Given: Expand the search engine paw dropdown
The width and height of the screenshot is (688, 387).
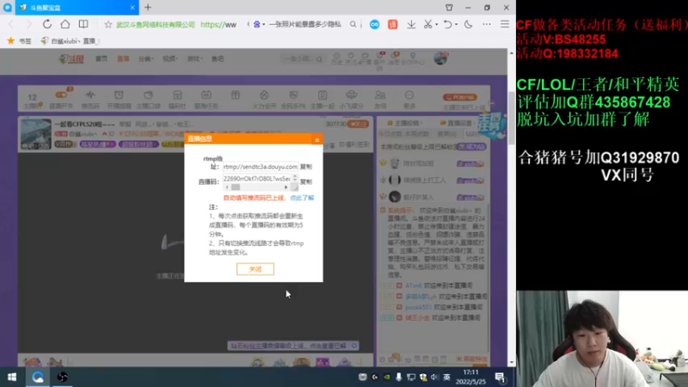Looking at the screenshot, I should 264,25.
